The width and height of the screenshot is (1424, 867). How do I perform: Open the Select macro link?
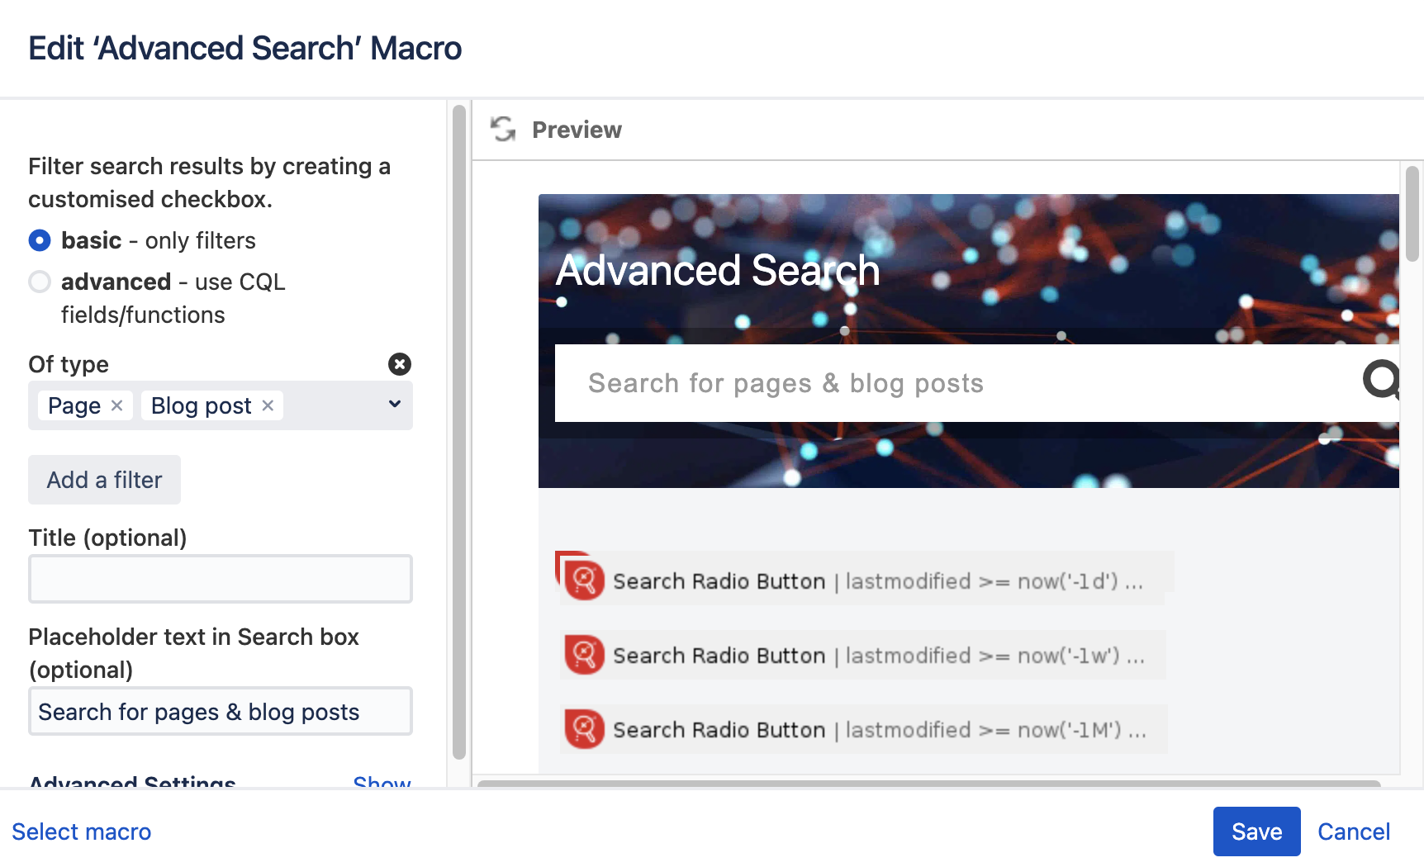click(x=82, y=831)
